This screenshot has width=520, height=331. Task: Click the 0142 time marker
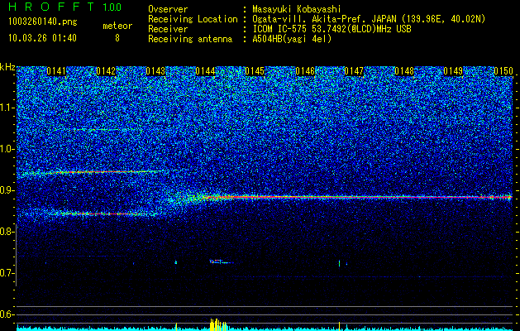(x=106, y=71)
